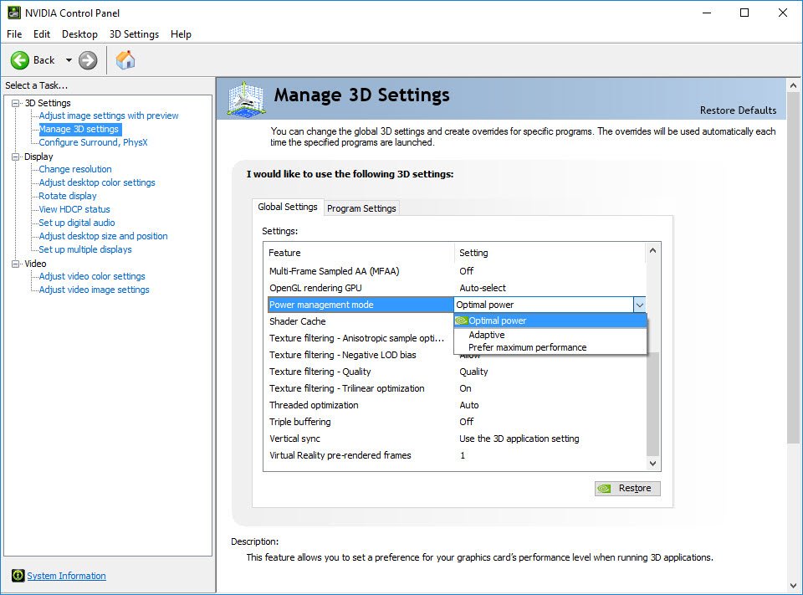803x595 pixels.
Task: Open the System Information link
Action: coord(66,576)
